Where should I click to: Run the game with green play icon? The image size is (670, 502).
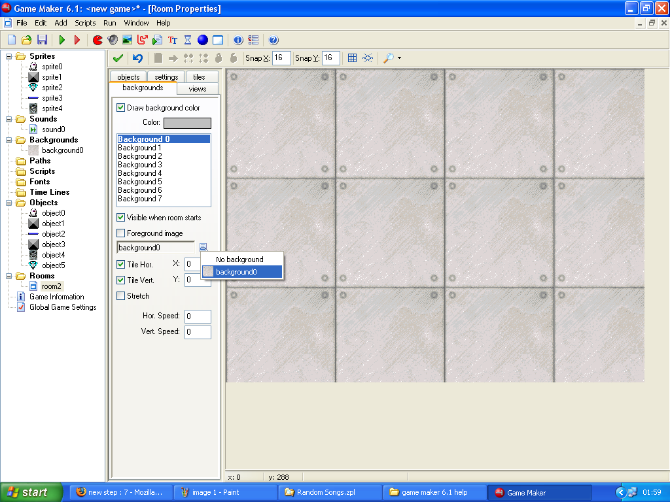pos(62,40)
